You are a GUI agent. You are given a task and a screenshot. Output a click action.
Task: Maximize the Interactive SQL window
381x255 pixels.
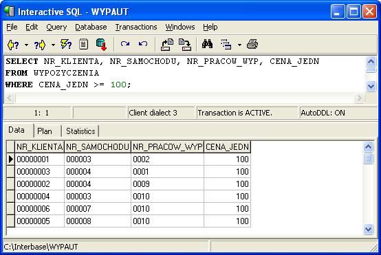[353, 12]
